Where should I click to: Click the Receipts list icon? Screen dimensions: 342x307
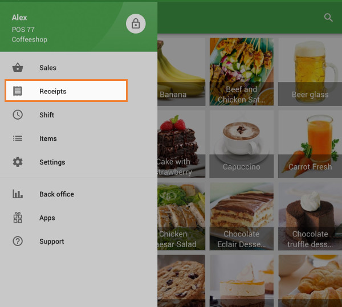[x=18, y=91]
